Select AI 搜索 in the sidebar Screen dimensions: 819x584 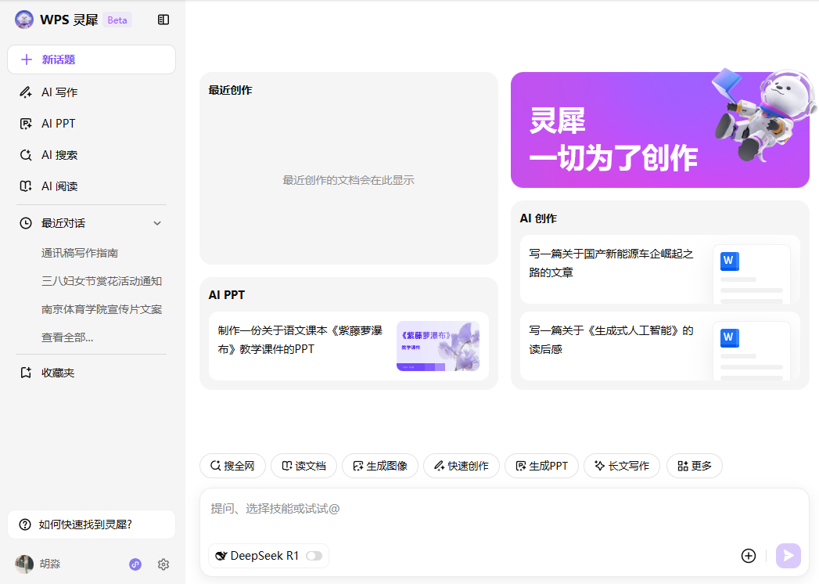pos(59,155)
